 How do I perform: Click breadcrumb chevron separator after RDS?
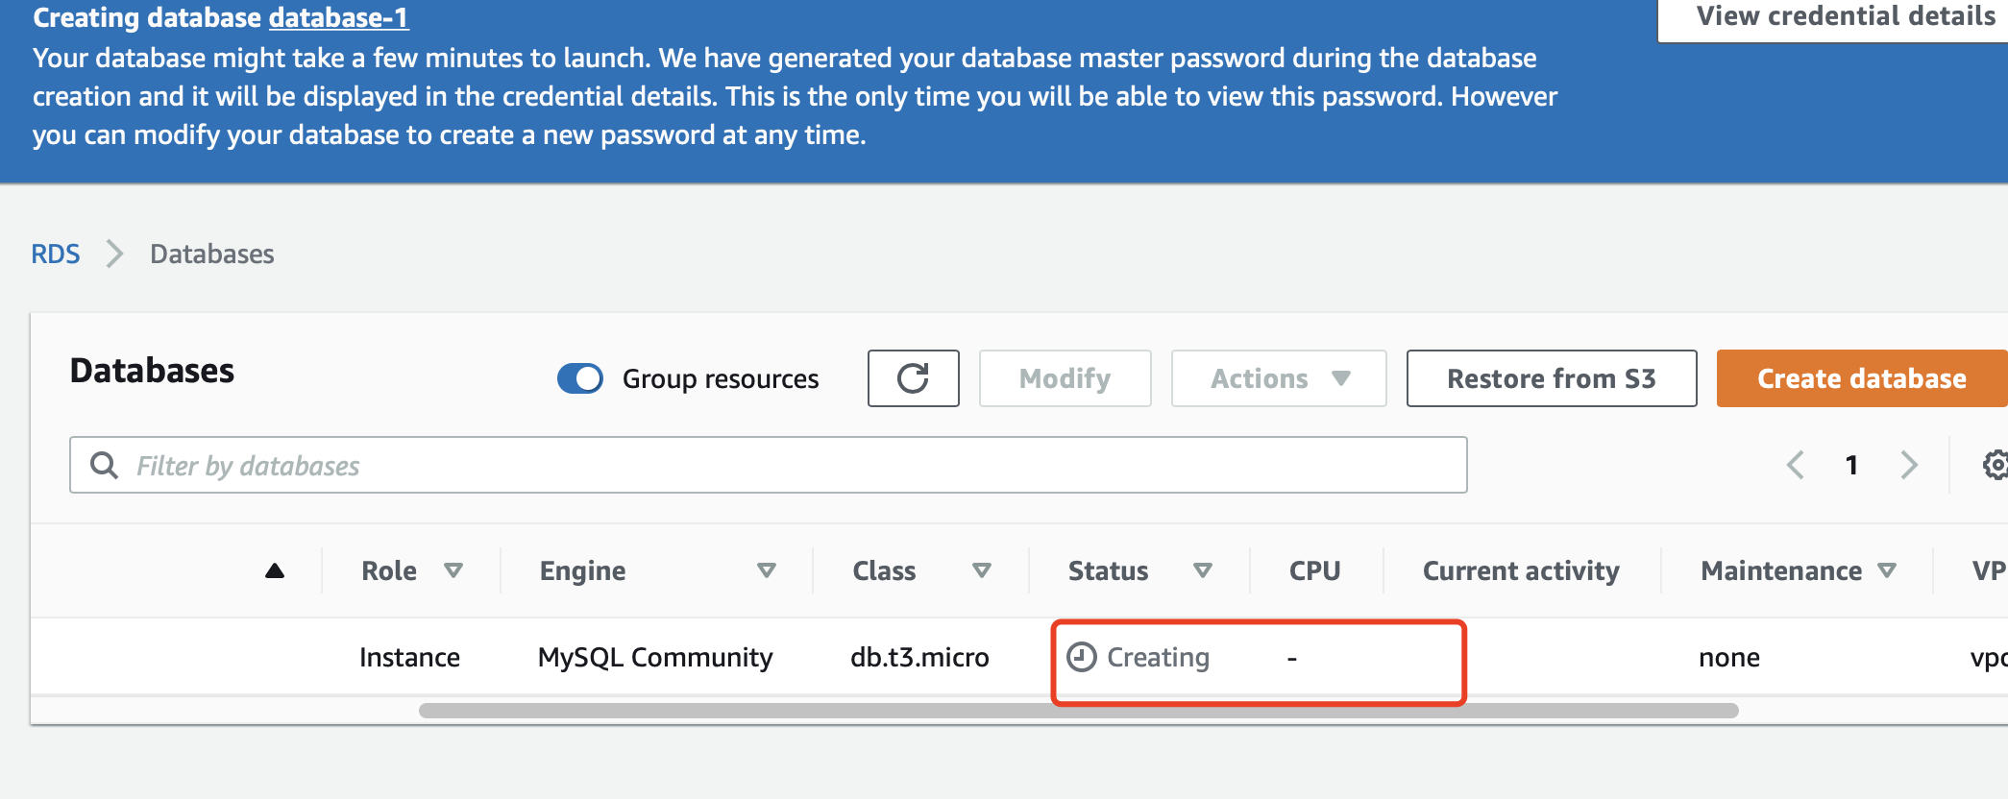115,254
